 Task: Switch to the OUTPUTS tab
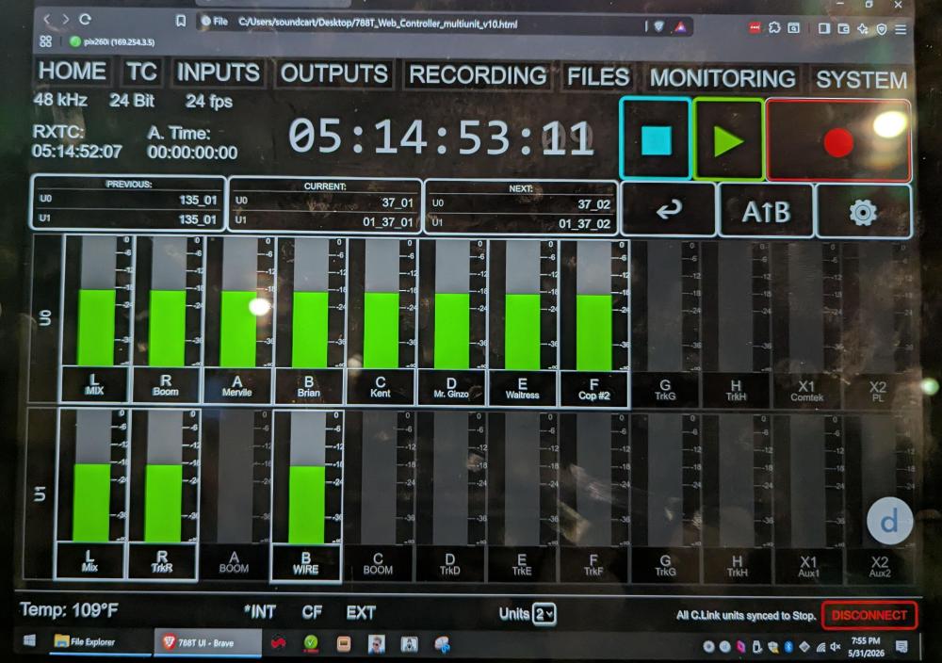334,73
